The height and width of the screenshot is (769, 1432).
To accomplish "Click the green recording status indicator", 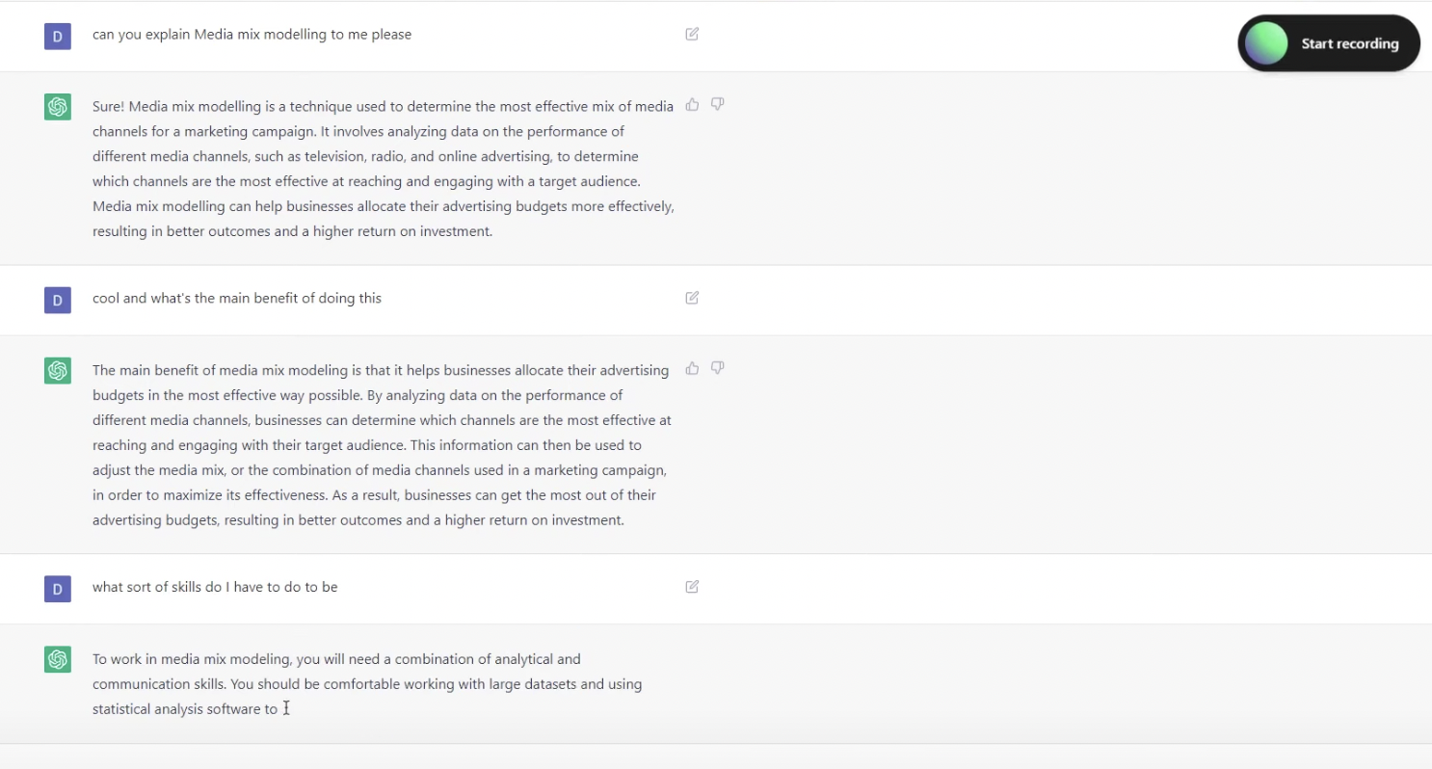I will pyautogui.click(x=1264, y=42).
